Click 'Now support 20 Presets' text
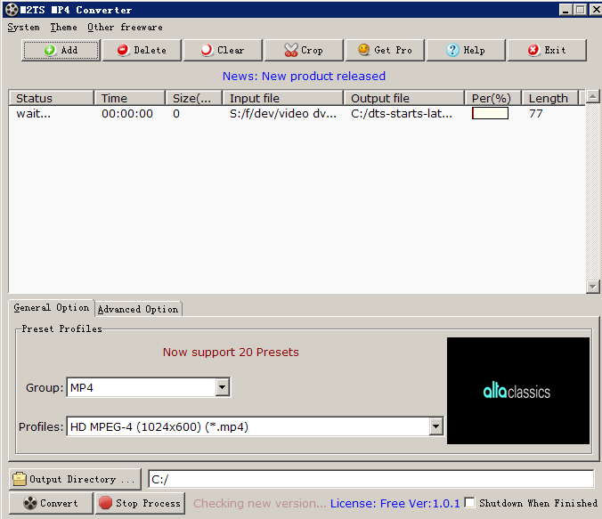This screenshot has width=602, height=519. coord(231,352)
